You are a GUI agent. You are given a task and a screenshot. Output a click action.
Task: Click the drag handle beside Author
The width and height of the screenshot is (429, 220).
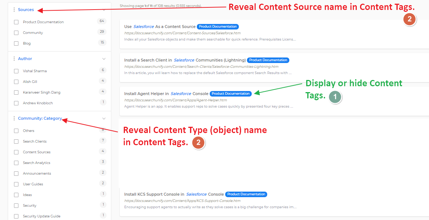click(x=14, y=59)
